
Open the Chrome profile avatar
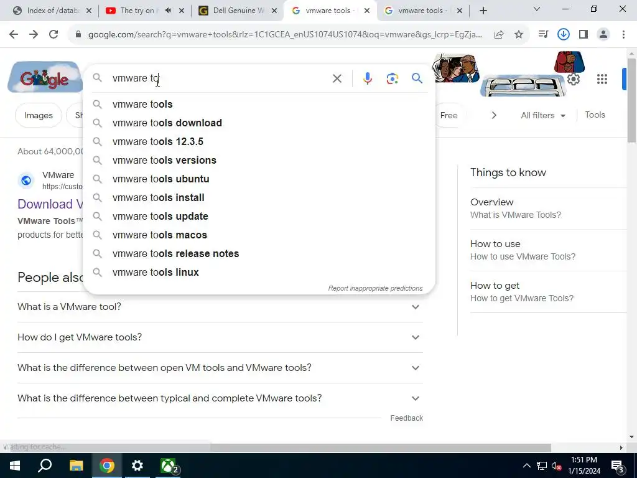603,35
